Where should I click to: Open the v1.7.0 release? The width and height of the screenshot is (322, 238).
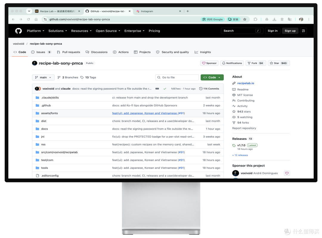tap(241, 145)
